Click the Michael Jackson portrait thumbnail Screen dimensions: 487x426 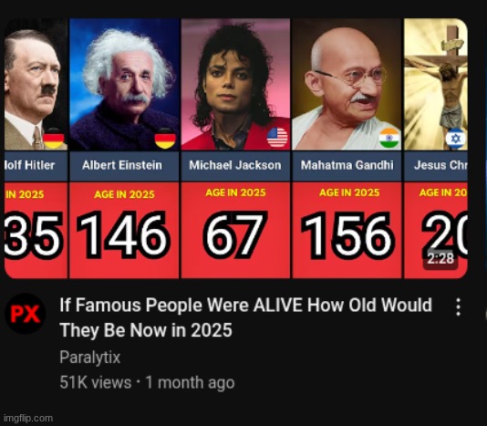[x=235, y=85]
